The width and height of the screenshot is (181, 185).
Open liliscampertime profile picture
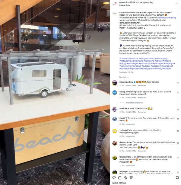tap(115, 83)
